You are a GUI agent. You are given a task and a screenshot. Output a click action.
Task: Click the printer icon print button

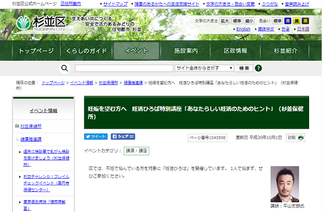tap(295, 138)
